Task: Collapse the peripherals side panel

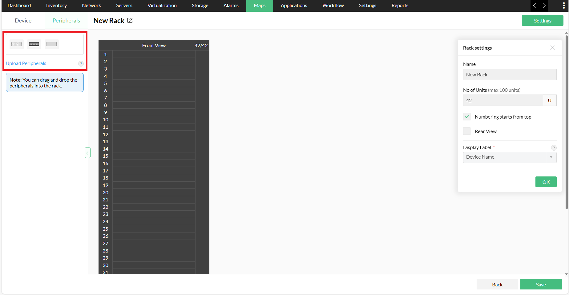Action: coord(87,153)
